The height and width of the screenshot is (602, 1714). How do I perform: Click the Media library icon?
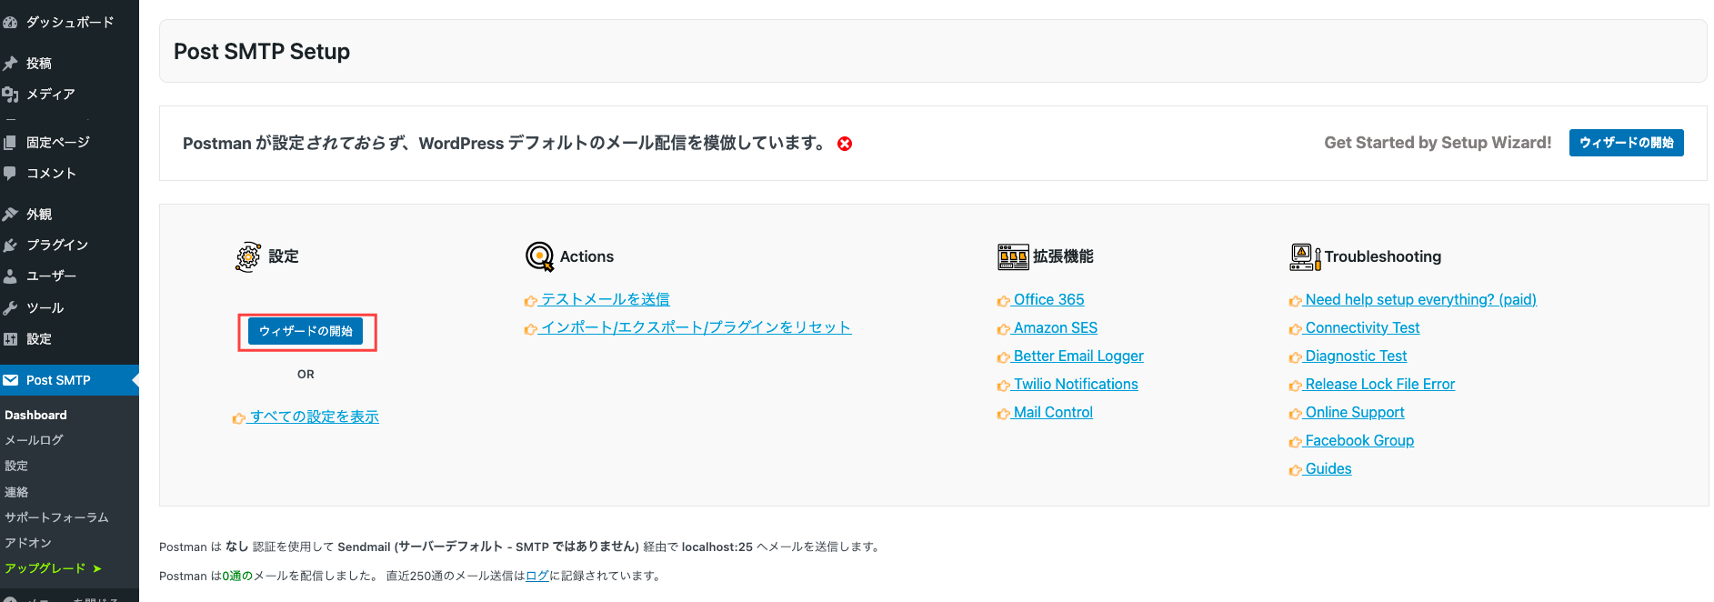[x=10, y=95]
